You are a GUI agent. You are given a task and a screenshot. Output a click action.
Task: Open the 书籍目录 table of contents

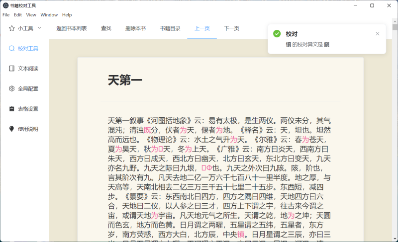coord(170,28)
